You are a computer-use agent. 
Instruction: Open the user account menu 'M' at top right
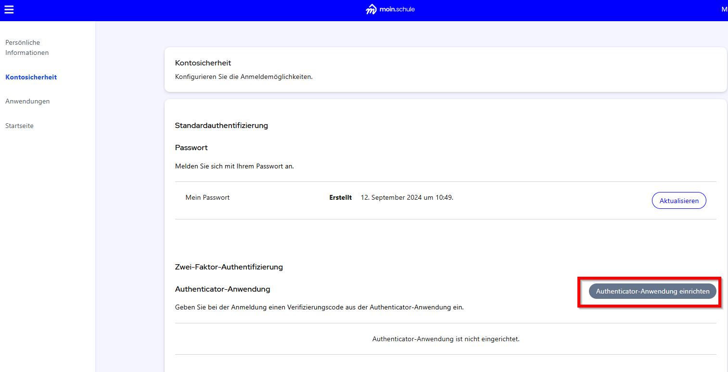click(x=724, y=10)
